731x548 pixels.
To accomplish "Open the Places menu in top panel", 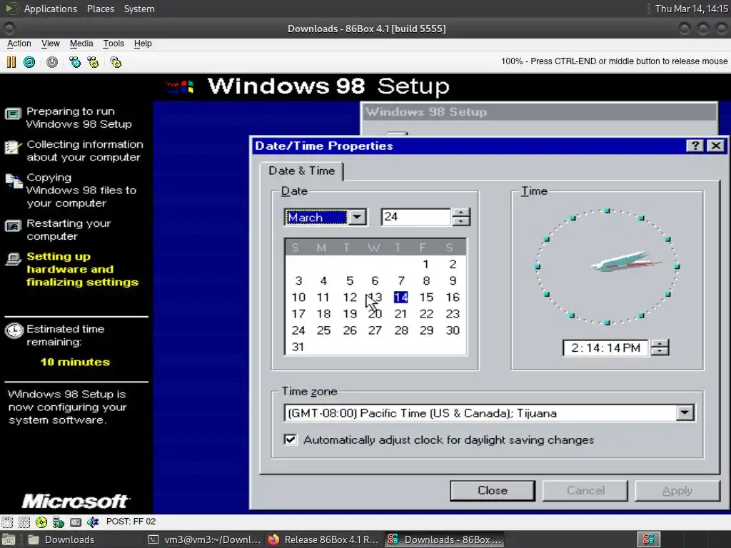I will (x=100, y=9).
